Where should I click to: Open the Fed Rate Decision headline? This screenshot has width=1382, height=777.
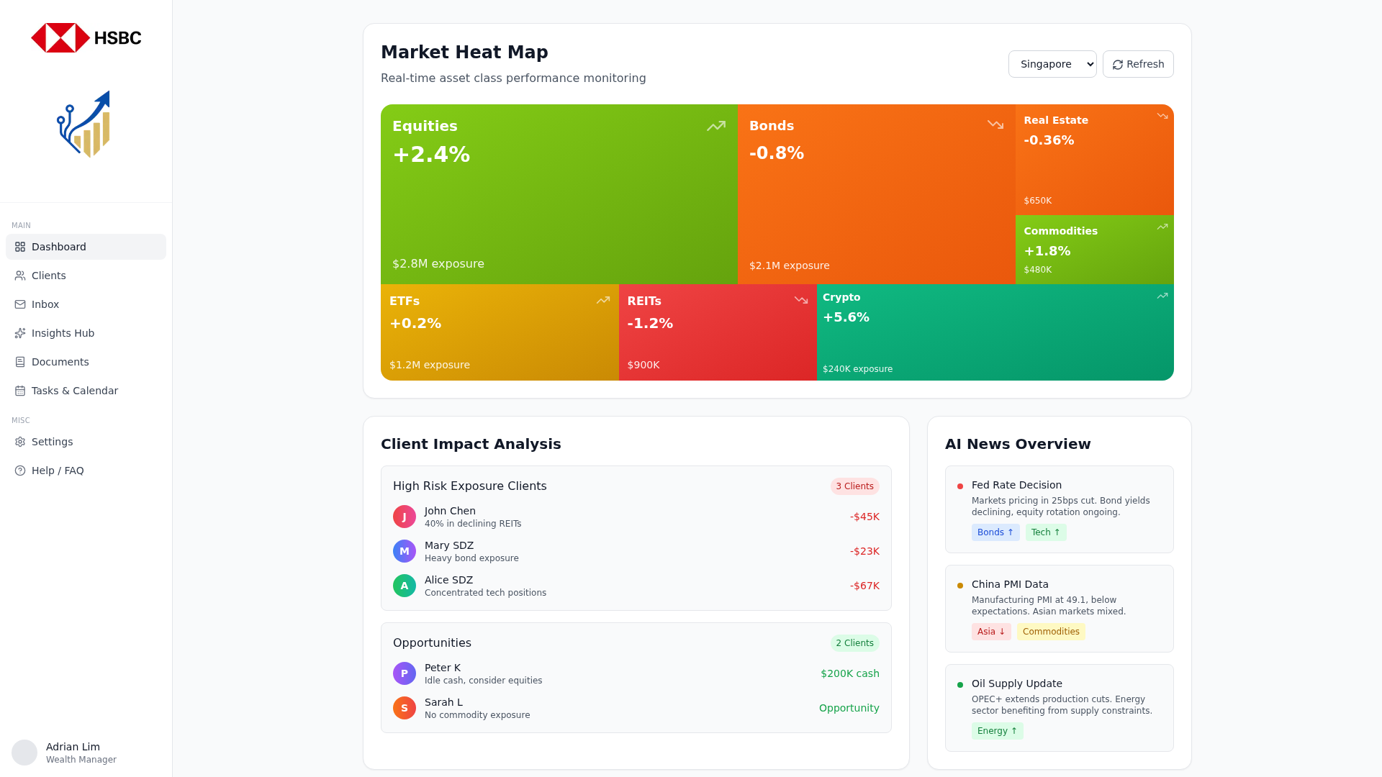point(1016,485)
